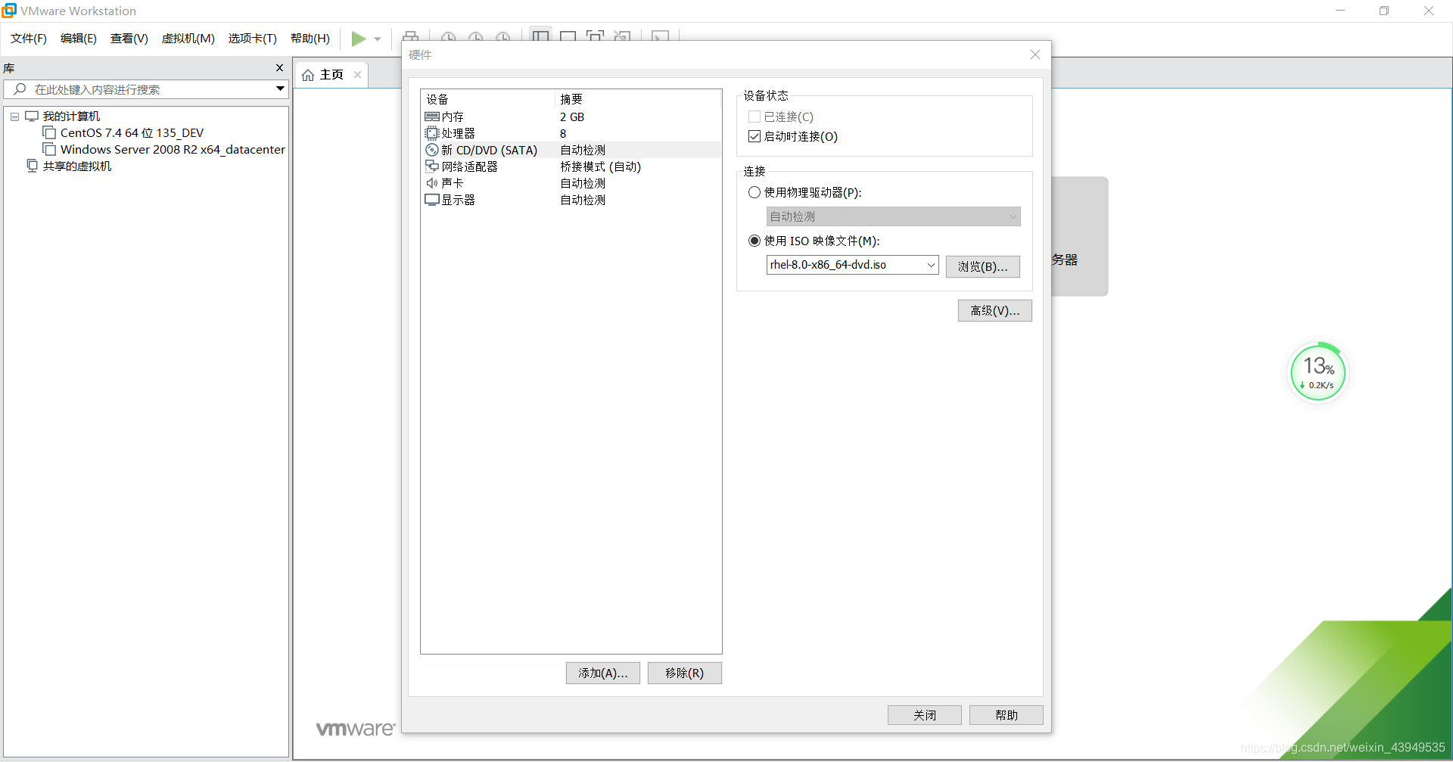This screenshot has height=762, width=1453.
Task: Click the processor icon in device list
Action: pyautogui.click(x=432, y=133)
